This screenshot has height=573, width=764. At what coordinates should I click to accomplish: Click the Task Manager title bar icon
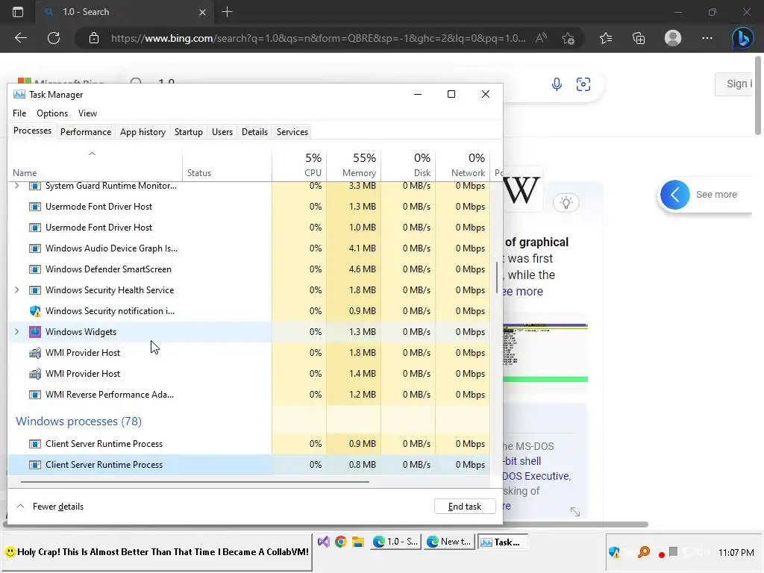point(19,95)
